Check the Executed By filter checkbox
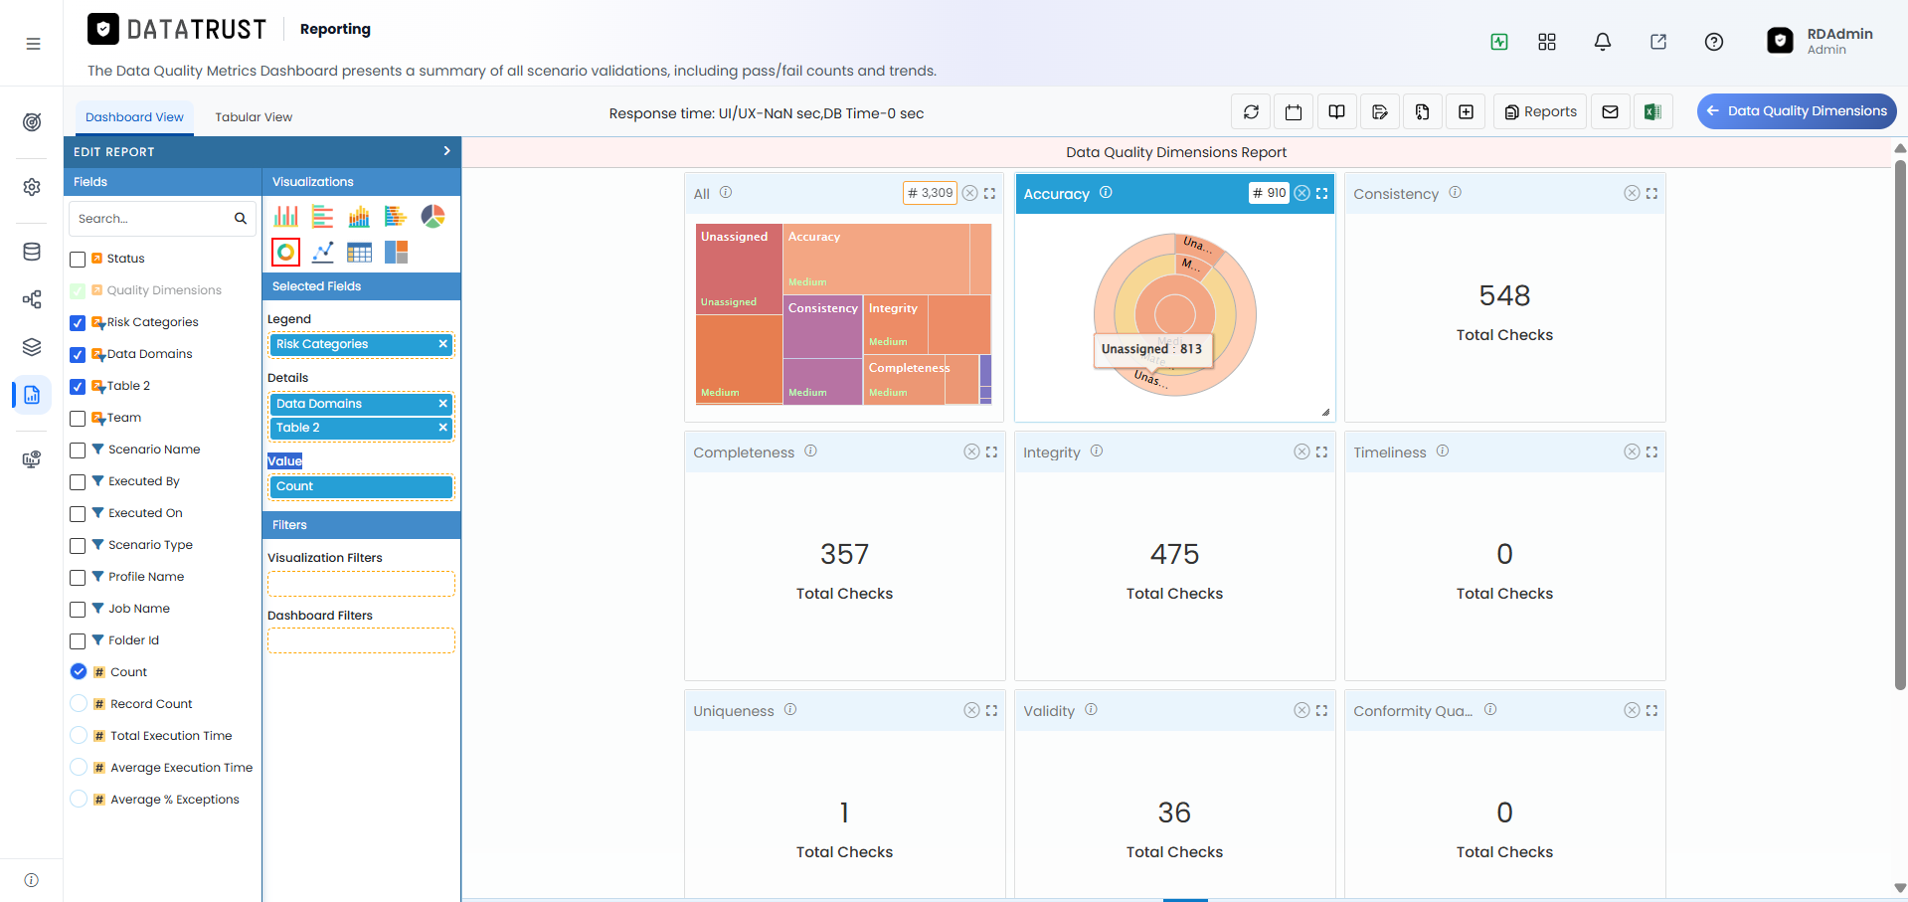1908x902 pixels. (x=78, y=482)
